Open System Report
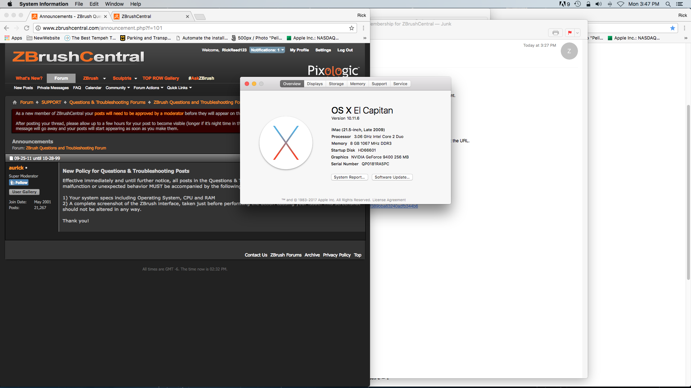 349,177
